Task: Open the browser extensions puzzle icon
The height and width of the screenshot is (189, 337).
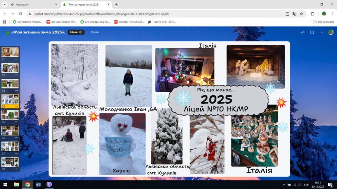Action: (313, 14)
